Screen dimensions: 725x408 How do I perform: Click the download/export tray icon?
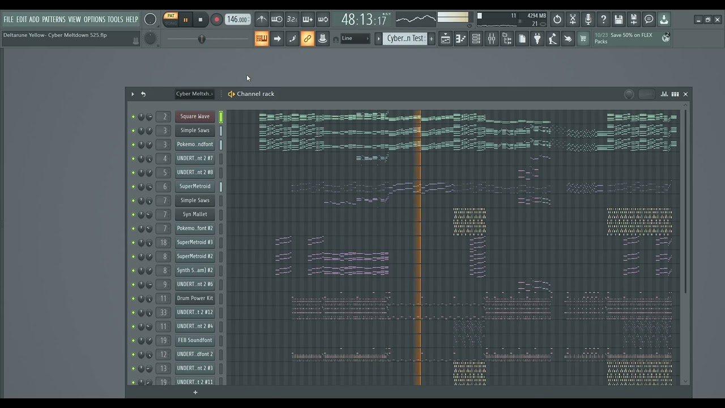(664, 20)
